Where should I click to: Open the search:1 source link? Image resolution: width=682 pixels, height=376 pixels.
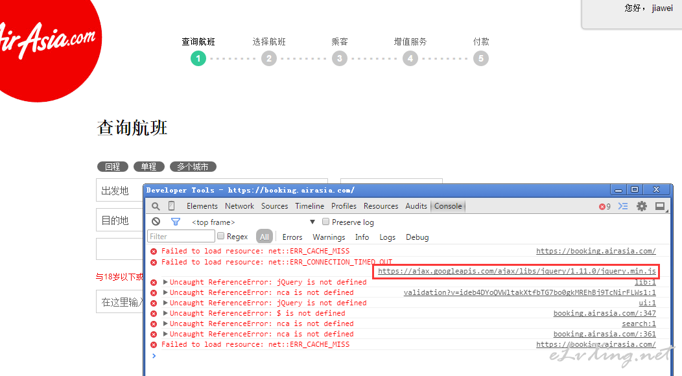tap(639, 323)
